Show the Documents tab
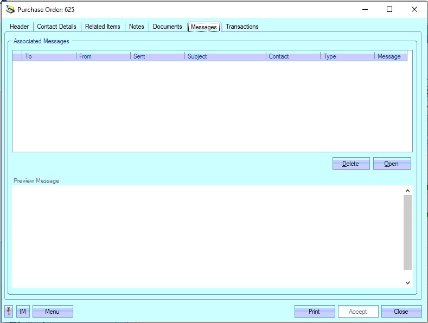Viewport: 428px width, 323px height. [167, 27]
